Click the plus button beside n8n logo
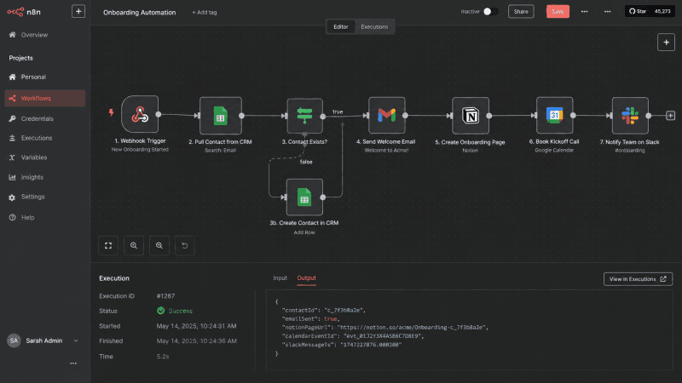The image size is (682, 383). [78, 11]
